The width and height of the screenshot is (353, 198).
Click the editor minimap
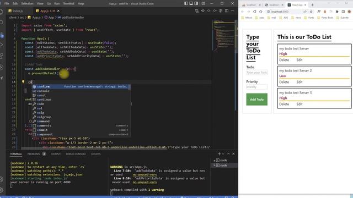pos(223,36)
